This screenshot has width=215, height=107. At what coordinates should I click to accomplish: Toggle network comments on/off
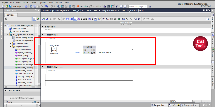coord(95,19)
